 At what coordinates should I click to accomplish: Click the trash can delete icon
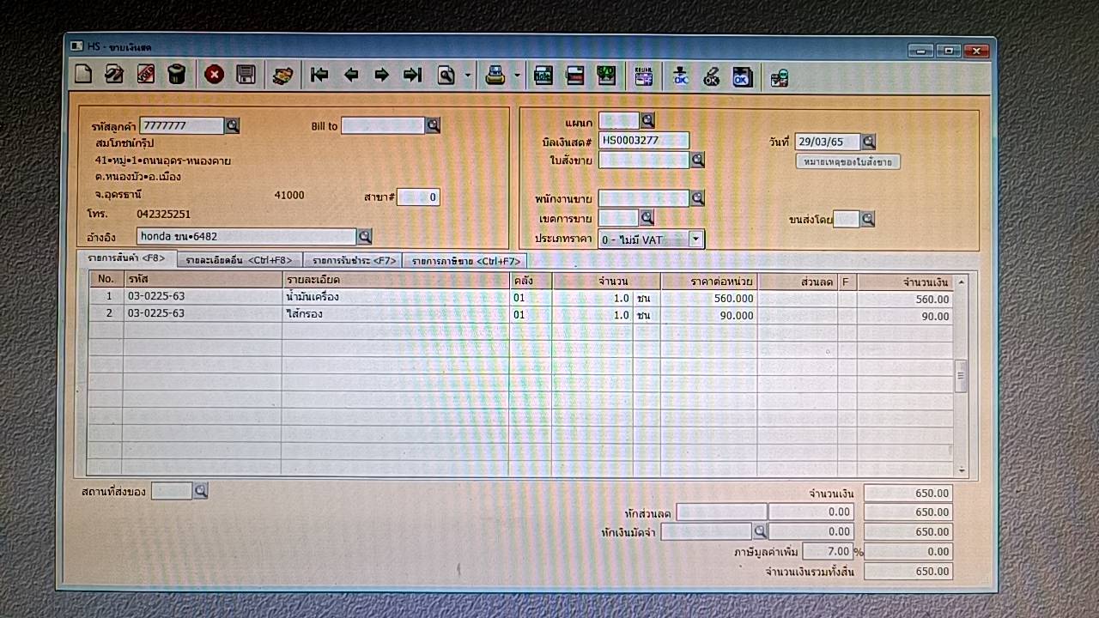[x=176, y=75]
